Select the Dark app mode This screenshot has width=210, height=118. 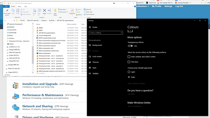tap(129, 77)
